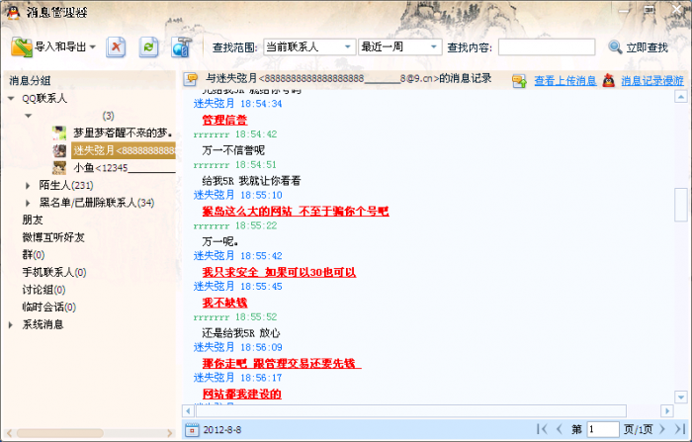The width and height of the screenshot is (692, 442).
Task: Click the delete message records icon
Action: pos(116,46)
